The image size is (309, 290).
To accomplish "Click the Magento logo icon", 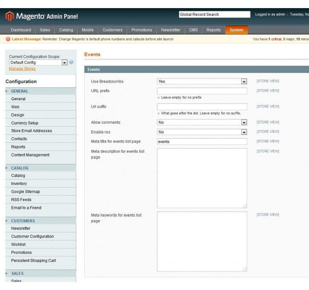I will click(x=9, y=16).
